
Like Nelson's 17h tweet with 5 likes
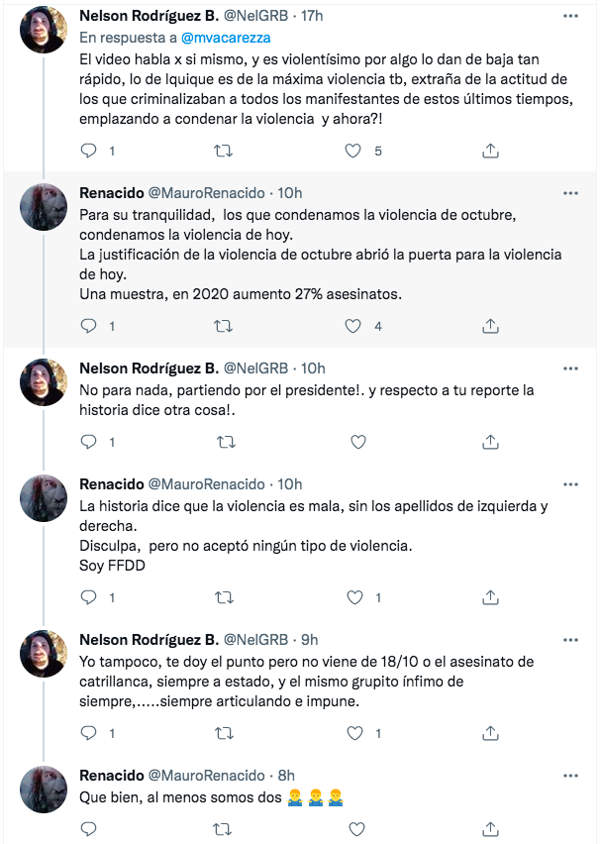click(353, 151)
